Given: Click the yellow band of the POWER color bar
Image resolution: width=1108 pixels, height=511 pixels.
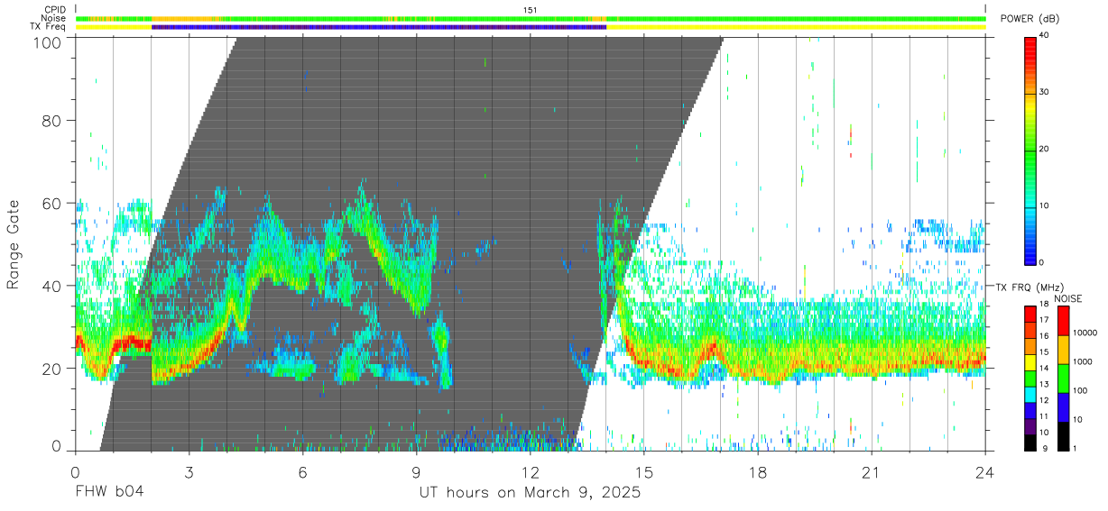Looking at the screenshot, I should click(1030, 108).
